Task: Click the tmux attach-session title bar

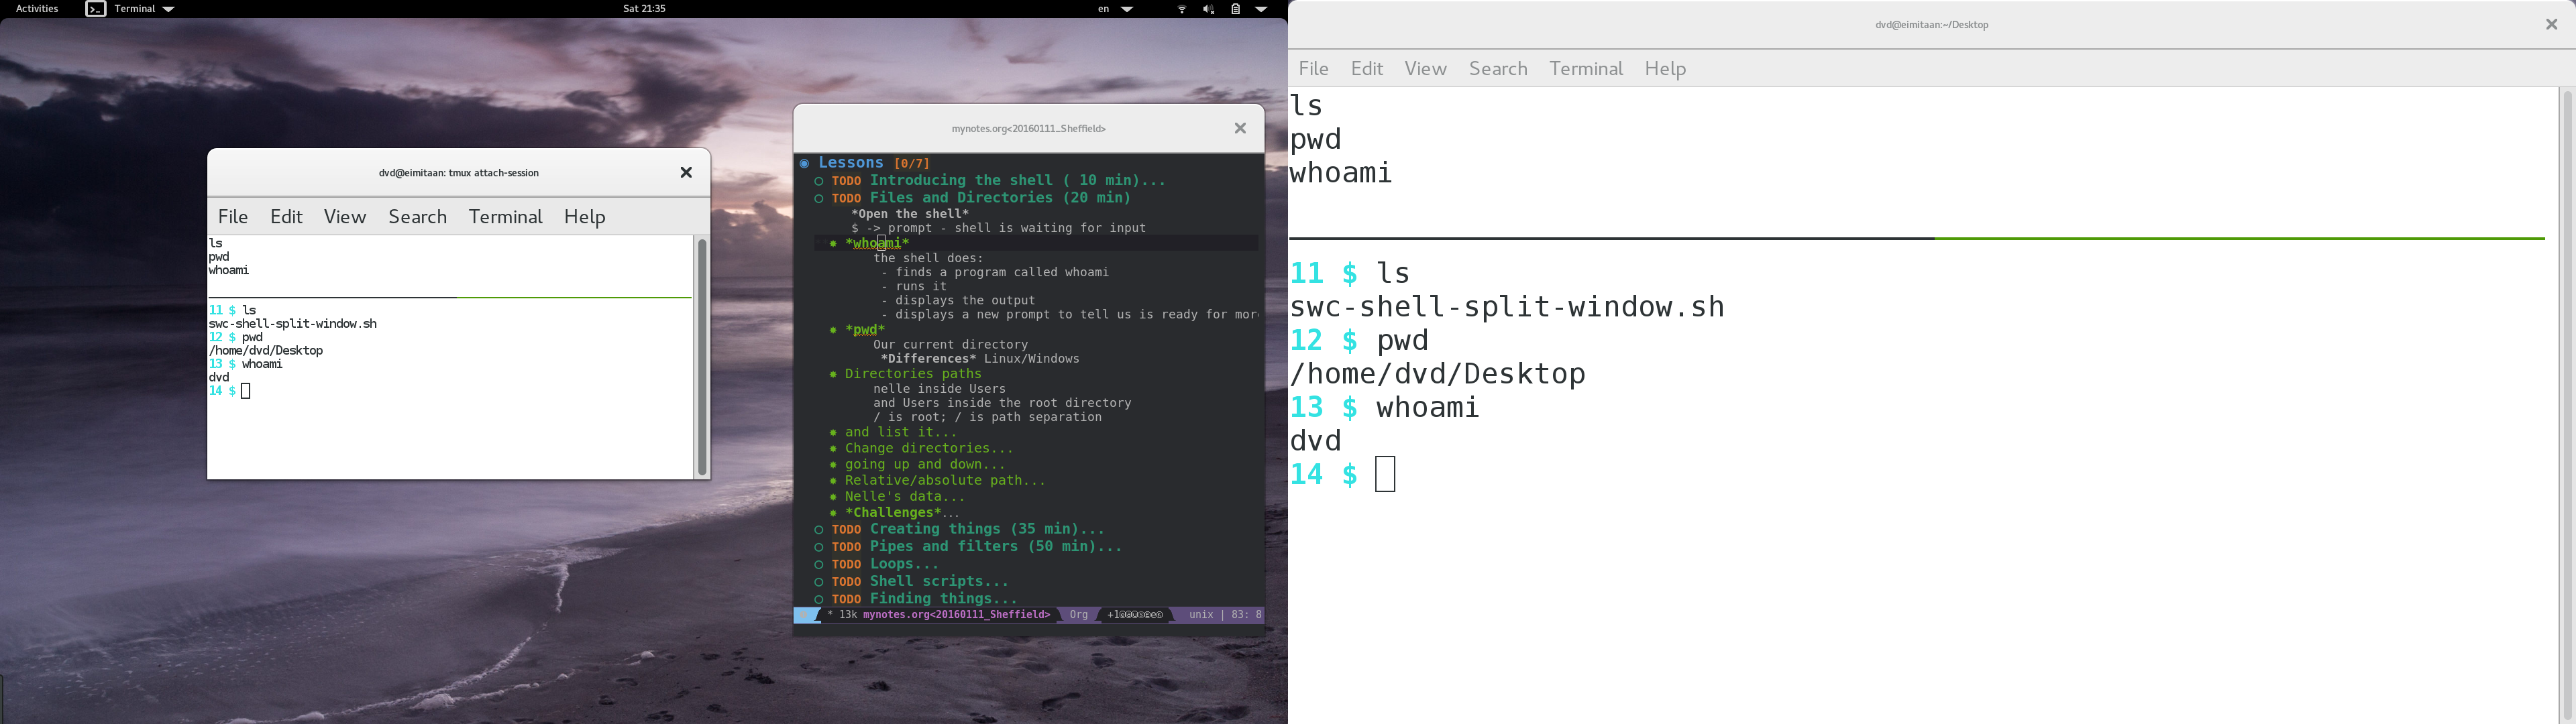Action: coord(458,173)
